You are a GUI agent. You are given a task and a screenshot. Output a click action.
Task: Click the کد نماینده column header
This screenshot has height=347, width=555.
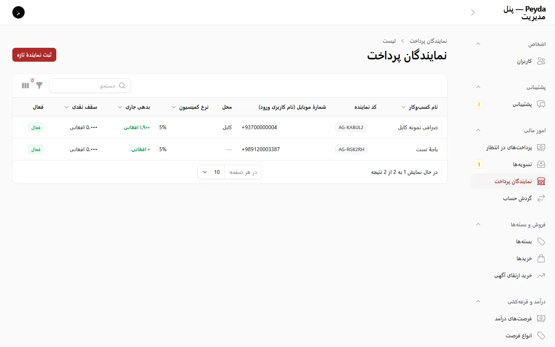pyautogui.click(x=365, y=107)
